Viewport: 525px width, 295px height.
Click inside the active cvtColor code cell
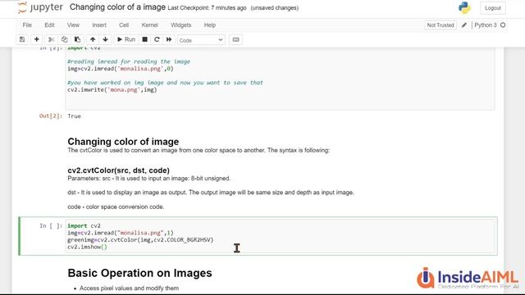click(281, 236)
